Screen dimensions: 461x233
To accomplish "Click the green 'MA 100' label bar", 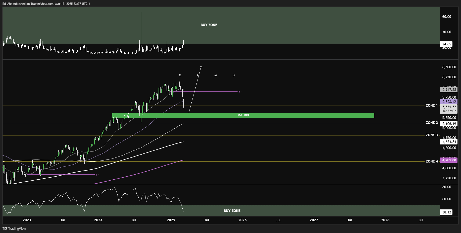I will (x=243, y=115).
